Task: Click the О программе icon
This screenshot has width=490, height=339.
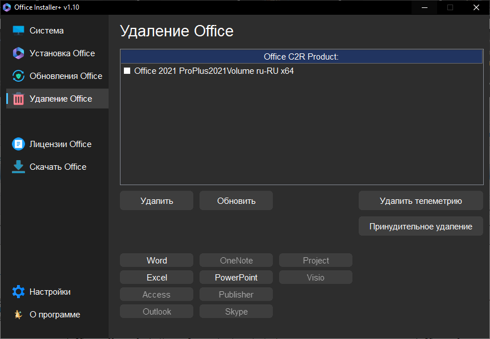Action: click(x=19, y=315)
